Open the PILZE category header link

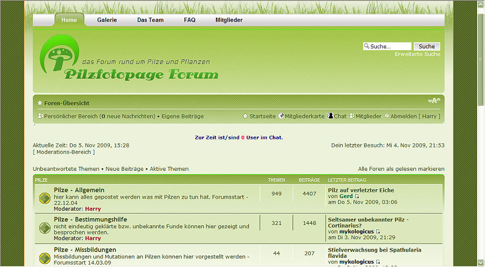41,180
